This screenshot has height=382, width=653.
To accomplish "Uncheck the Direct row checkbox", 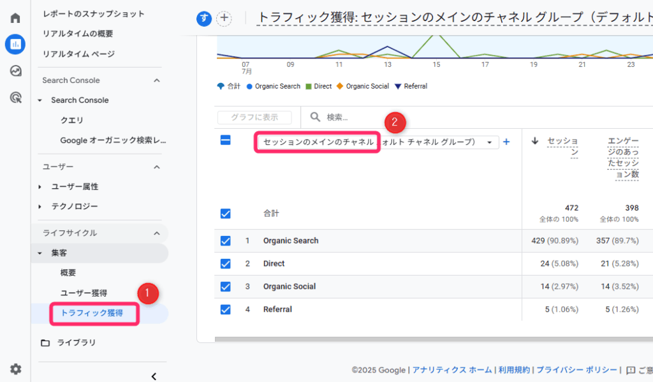I will (x=225, y=263).
